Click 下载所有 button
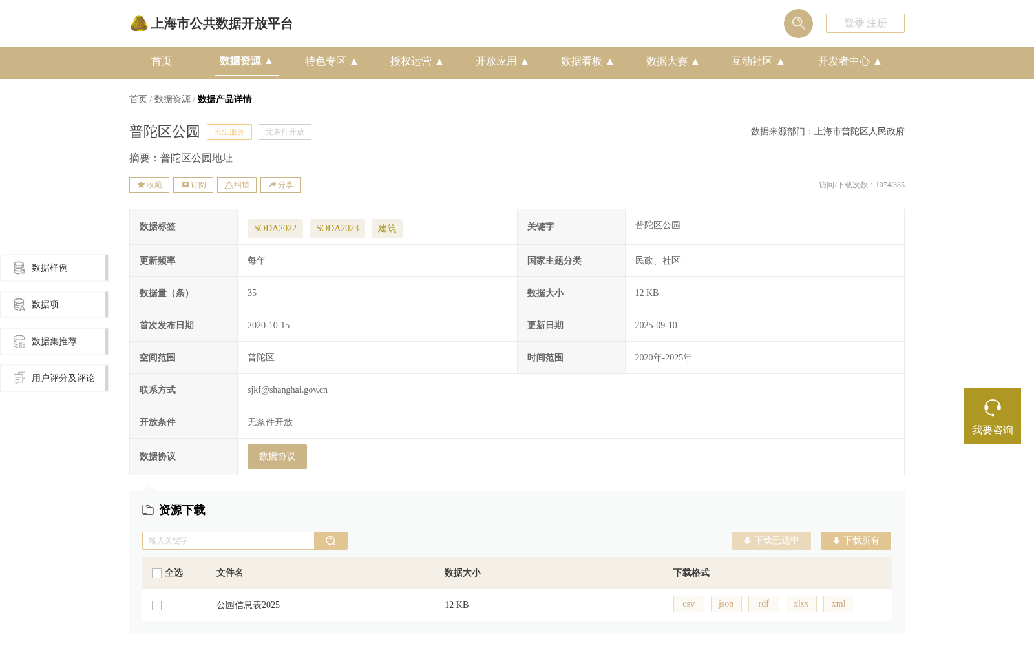 pyautogui.click(x=856, y=541)
